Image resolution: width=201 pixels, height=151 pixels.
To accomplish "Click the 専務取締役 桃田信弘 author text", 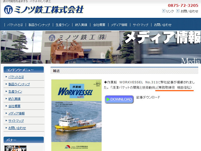I will (175, 88).
